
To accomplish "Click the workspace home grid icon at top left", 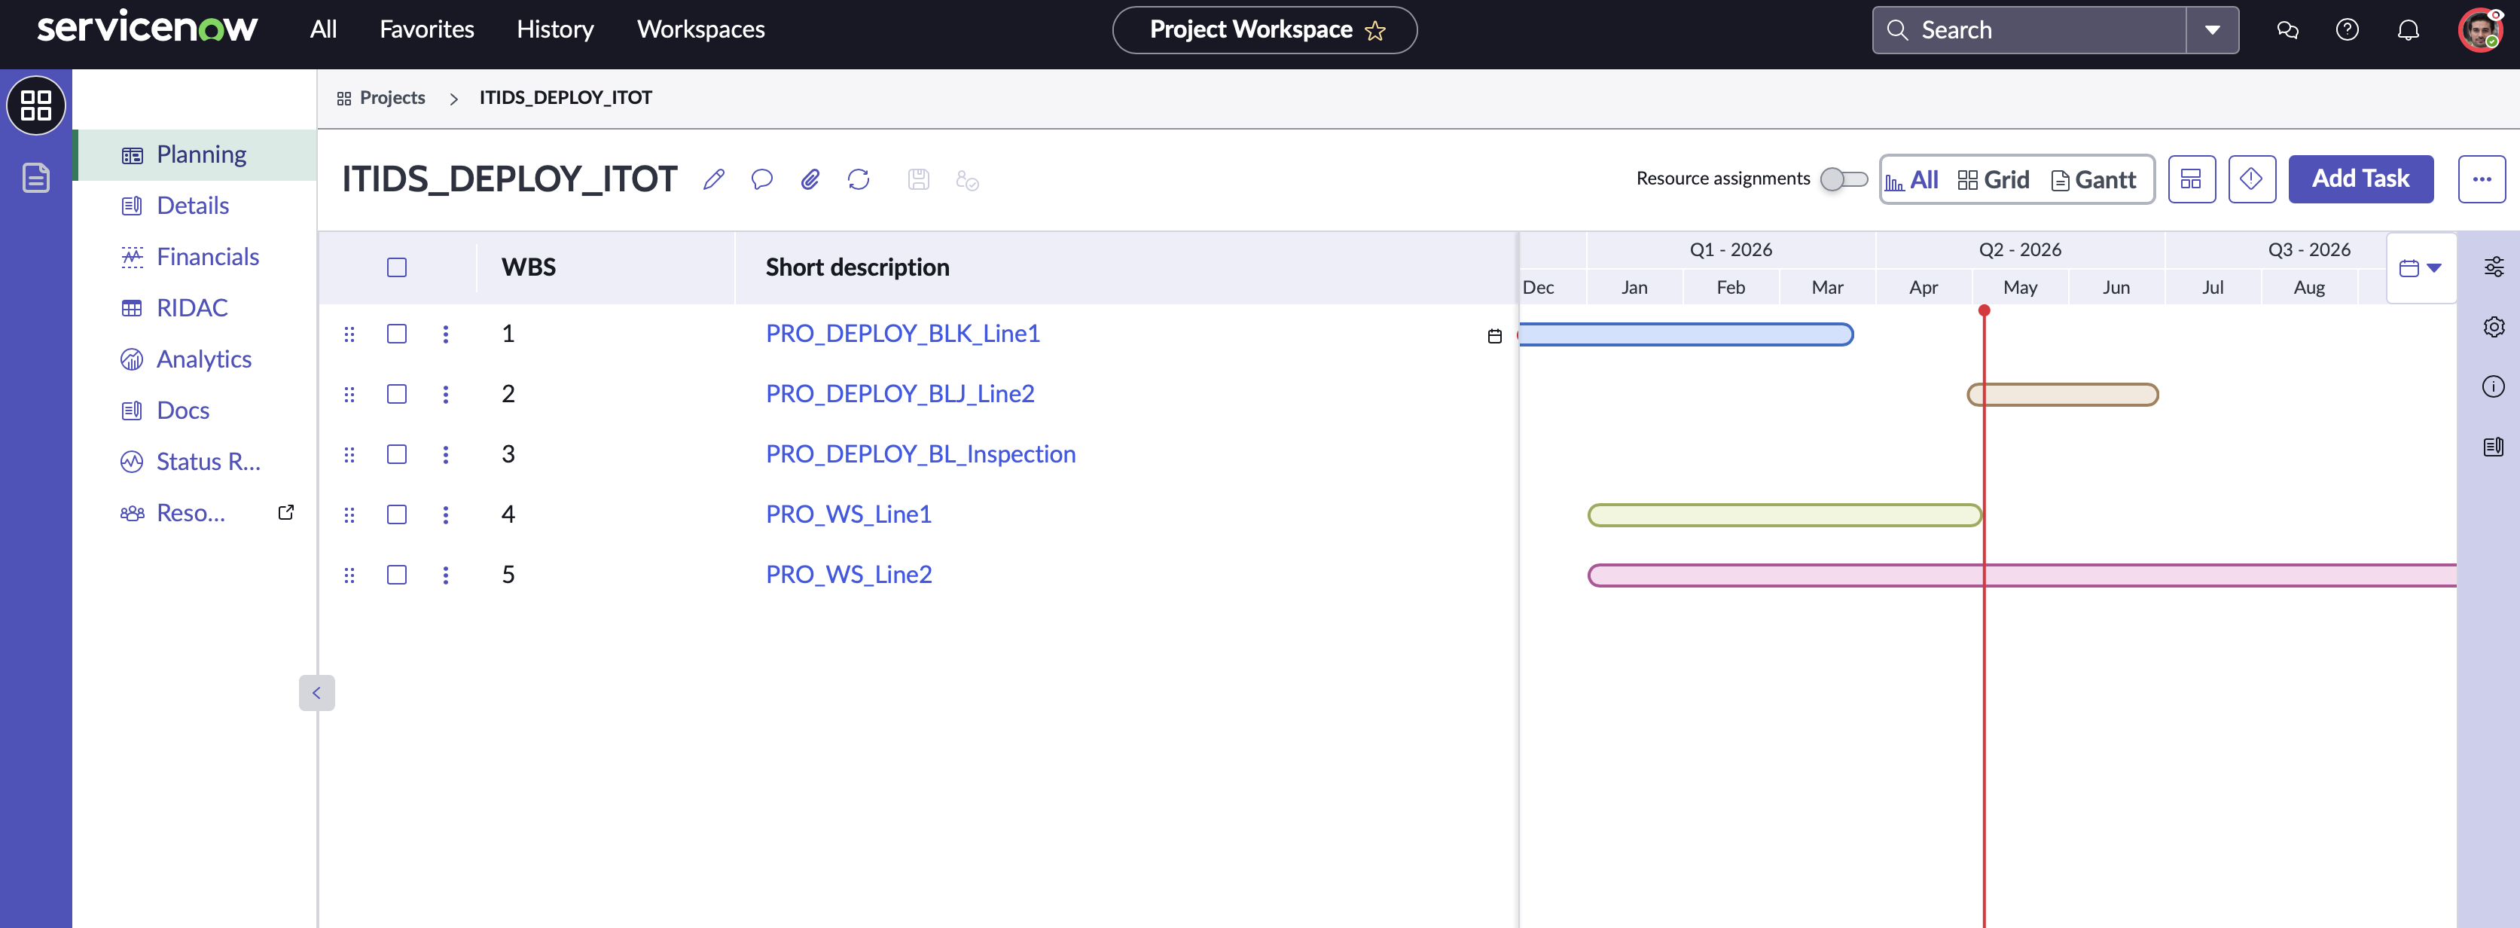I will 36,105.
